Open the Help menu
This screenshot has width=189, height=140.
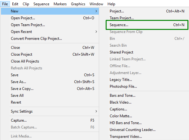(x=111, y=4)
